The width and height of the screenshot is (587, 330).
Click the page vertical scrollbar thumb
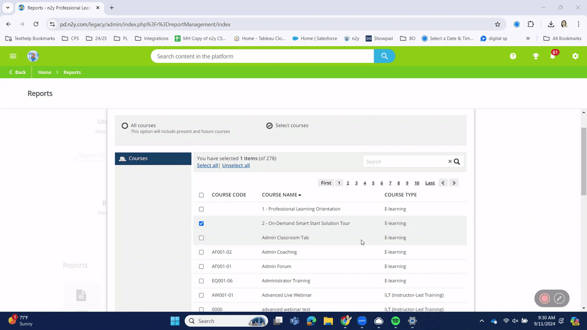pyautogui.click(x=584, y=161)
